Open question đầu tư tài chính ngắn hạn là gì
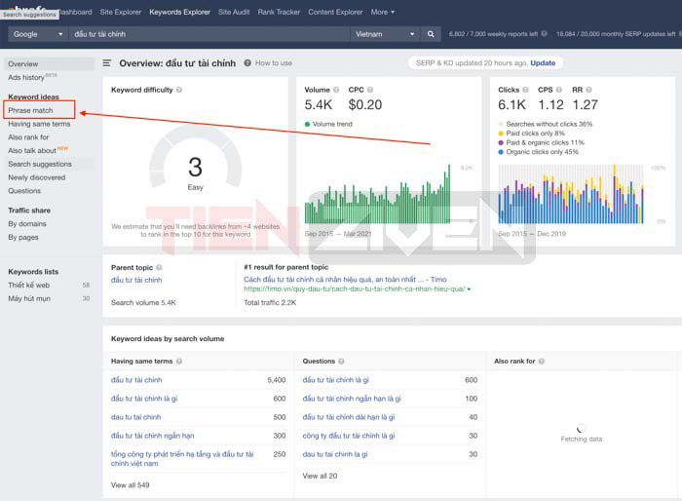This screenshot has width=682, height=501. (352, 399)
